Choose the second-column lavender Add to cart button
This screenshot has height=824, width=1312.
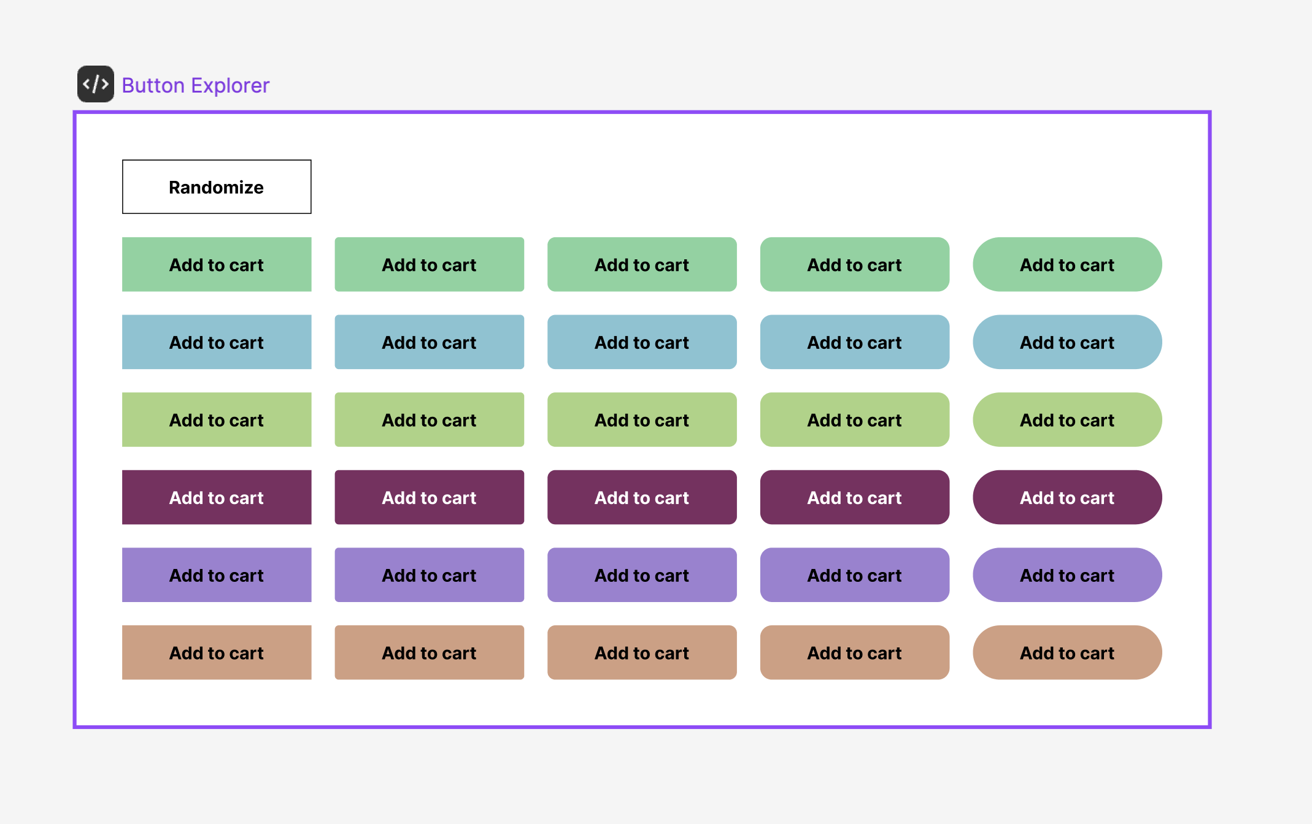429,574
